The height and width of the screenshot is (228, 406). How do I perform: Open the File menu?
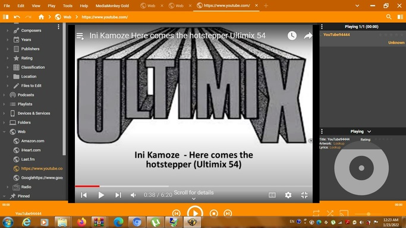pos(7,6)
